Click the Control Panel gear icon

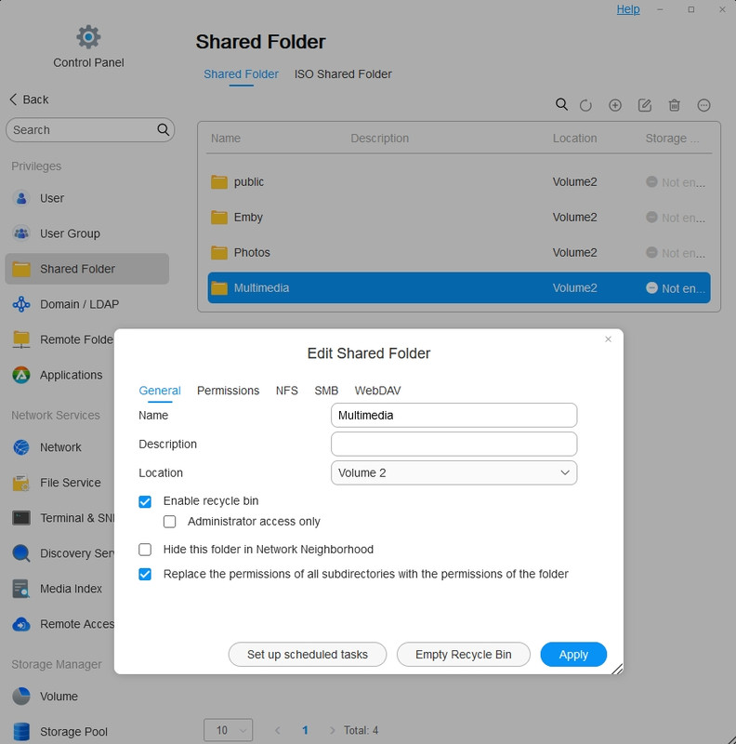click(88, 37)
